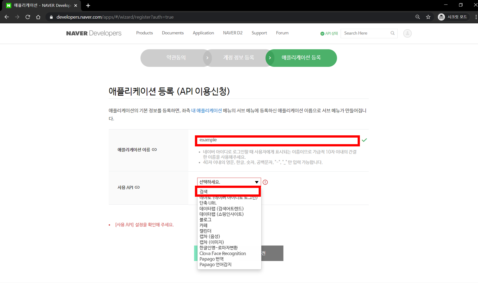
Task: Click the 내 애플리케이션 link
Action: (x=207, y=110)
